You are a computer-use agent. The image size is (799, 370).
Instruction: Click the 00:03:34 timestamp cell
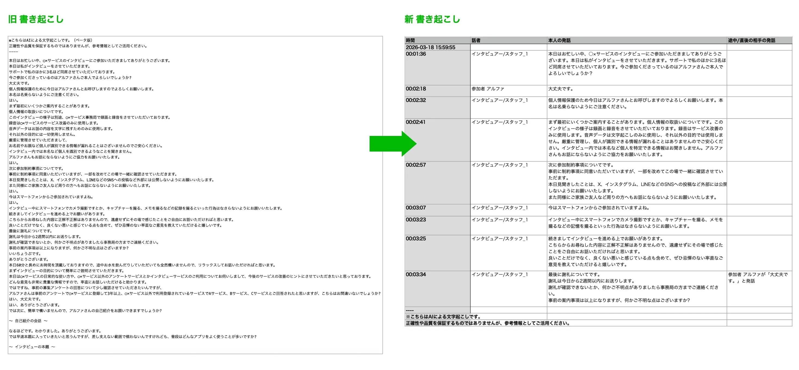416,275
